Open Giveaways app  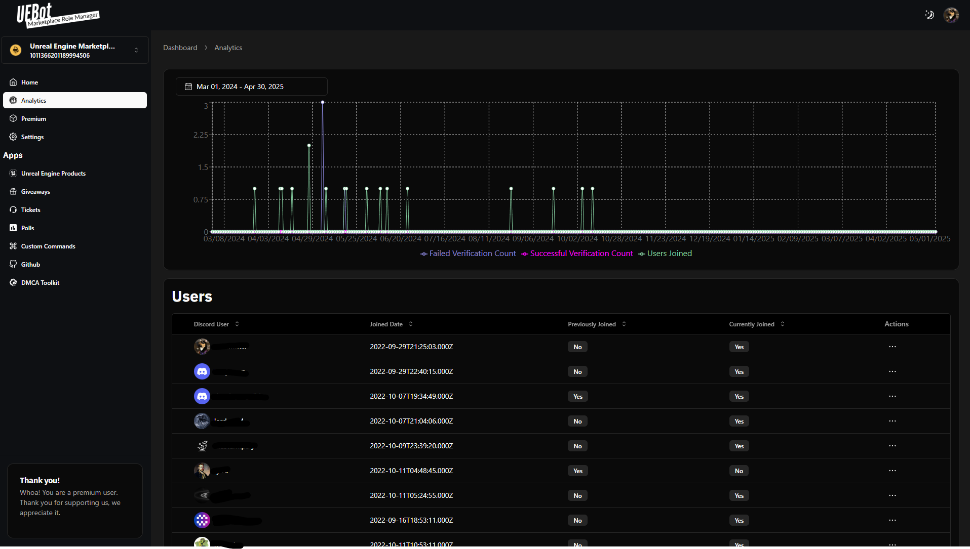(x=75, y=191)
